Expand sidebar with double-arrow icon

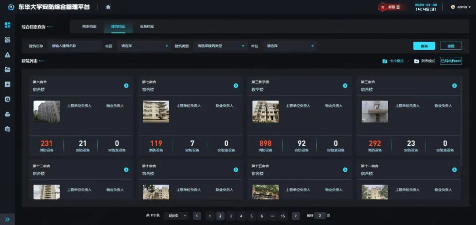tap(7, 219)
